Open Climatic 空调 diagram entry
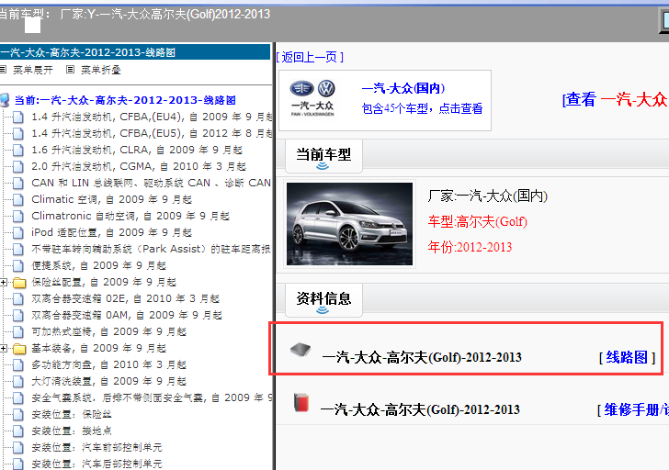 pyautogui.click(x=111, y=199)
